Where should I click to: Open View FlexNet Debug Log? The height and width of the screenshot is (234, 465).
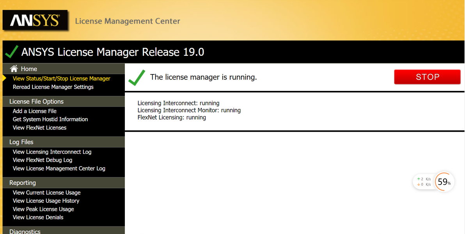(43, 160)
